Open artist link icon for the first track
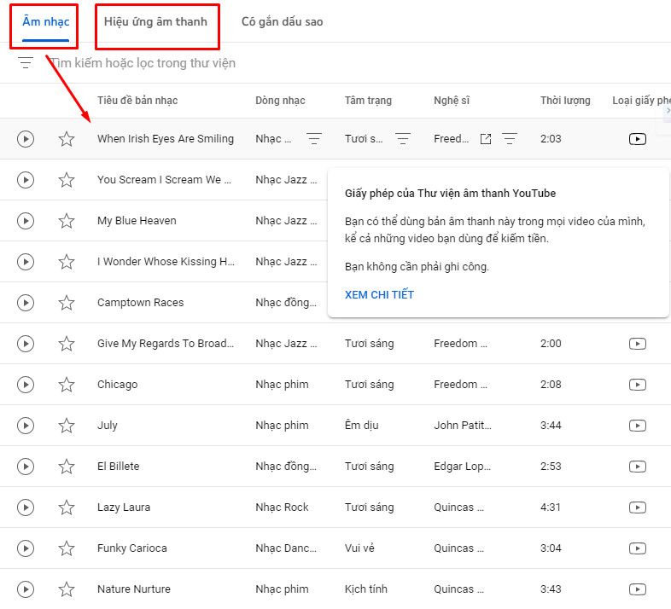 (486, 139)
